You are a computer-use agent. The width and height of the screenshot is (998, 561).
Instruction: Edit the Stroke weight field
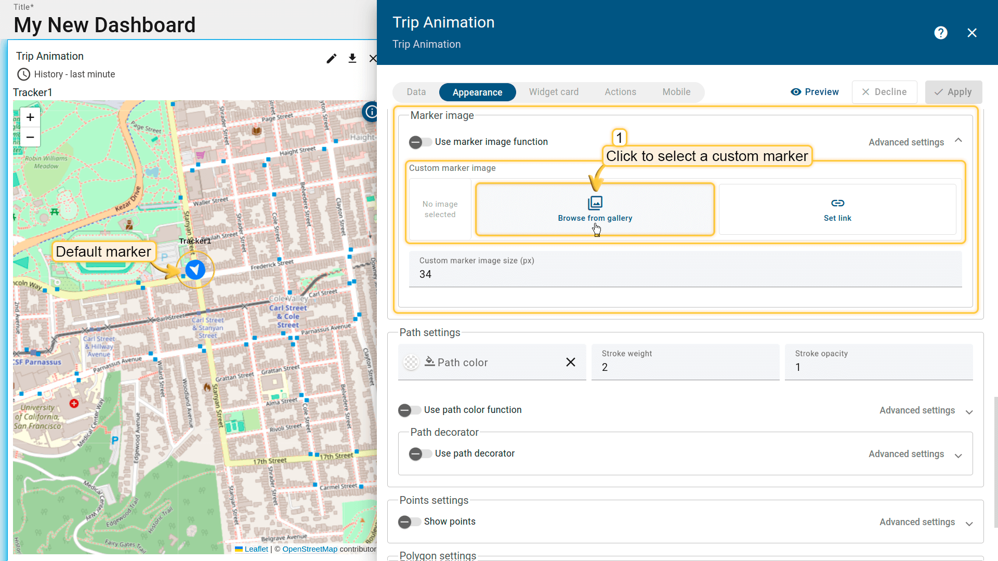point(685,362)
